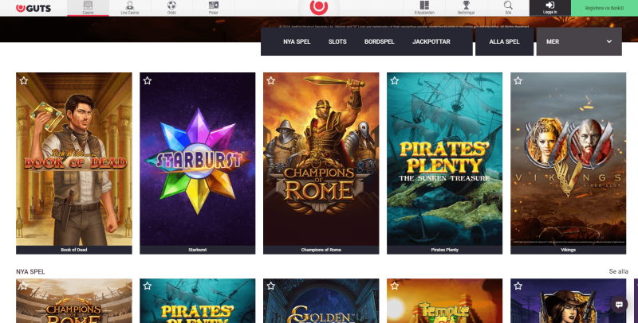Open the Poker section
This screenshot has height=323, width=638.
[x=214, y=8]
